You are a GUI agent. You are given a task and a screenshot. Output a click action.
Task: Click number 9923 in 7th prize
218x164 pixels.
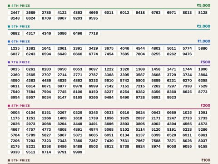coord(172,97)
